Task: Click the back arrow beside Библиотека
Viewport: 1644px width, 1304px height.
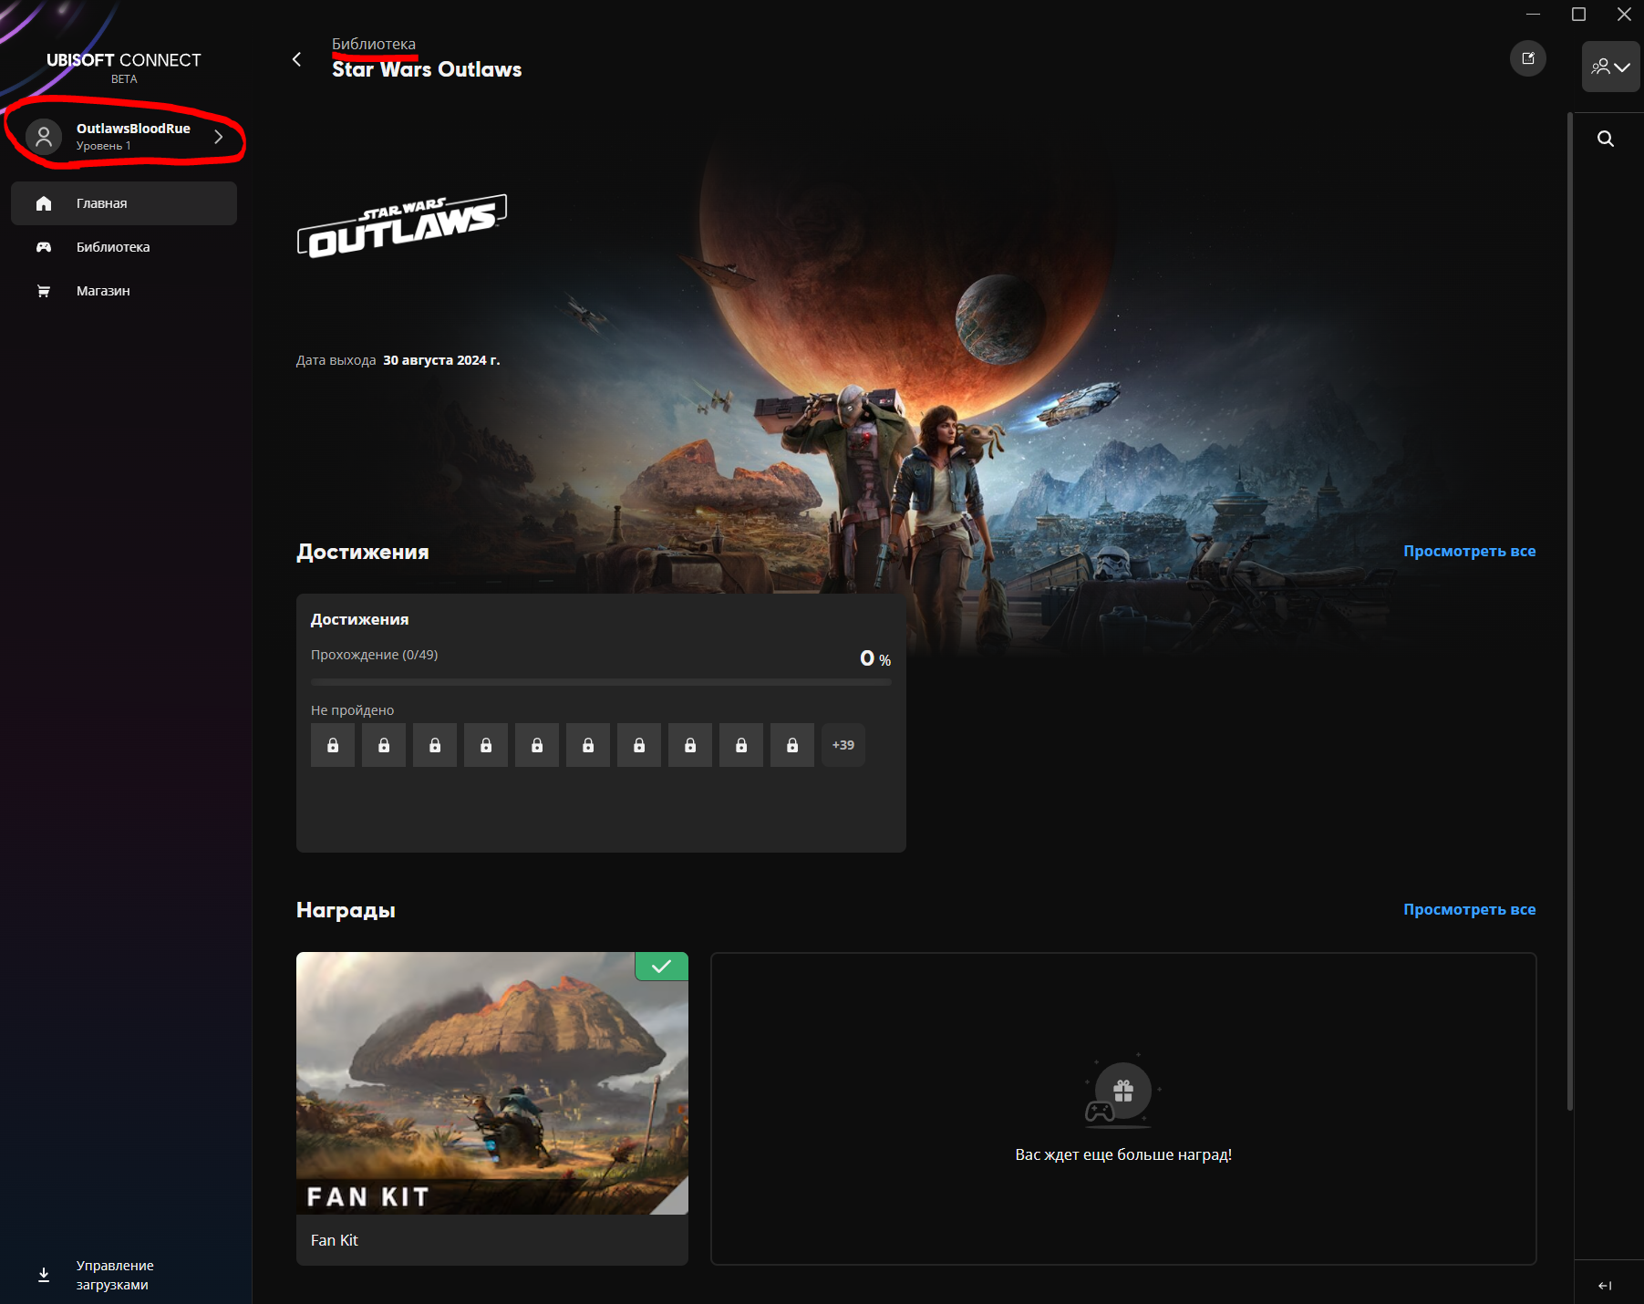Action: coord(296,59)
